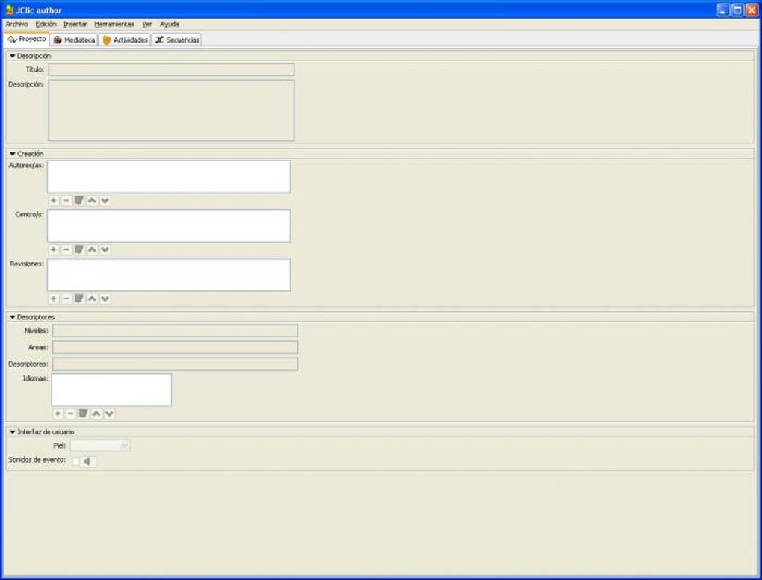Image resolution: width=762 pixels, height=580 pixels.
Task: Move Revisiones entry down arrow
Action: pyautogui.click(x=105, y=299)
